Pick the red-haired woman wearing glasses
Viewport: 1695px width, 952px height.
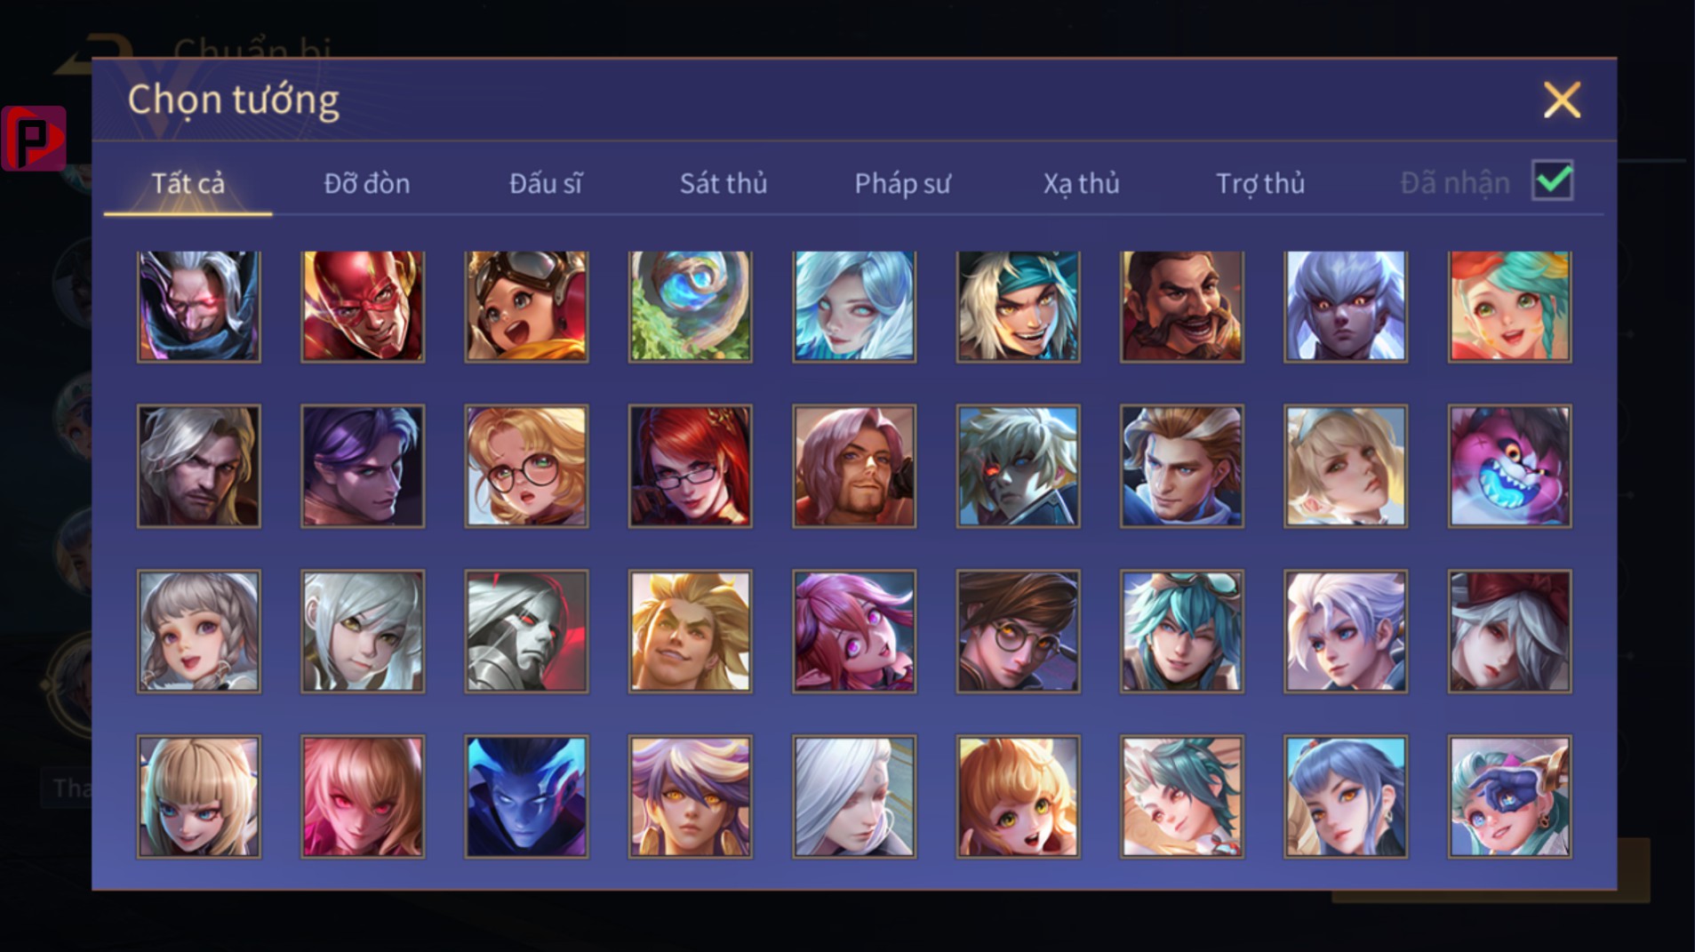(x=691, y=467)
